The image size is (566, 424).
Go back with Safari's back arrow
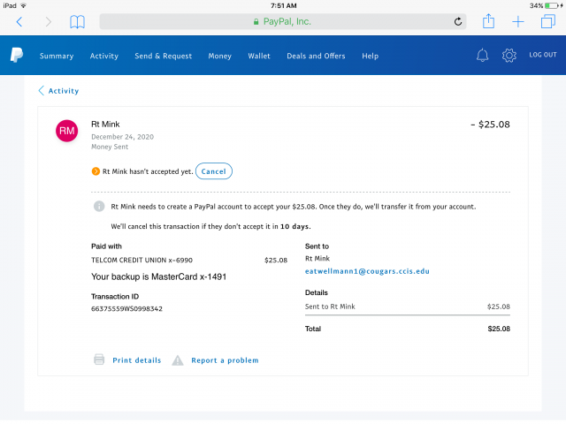(19, 22)
